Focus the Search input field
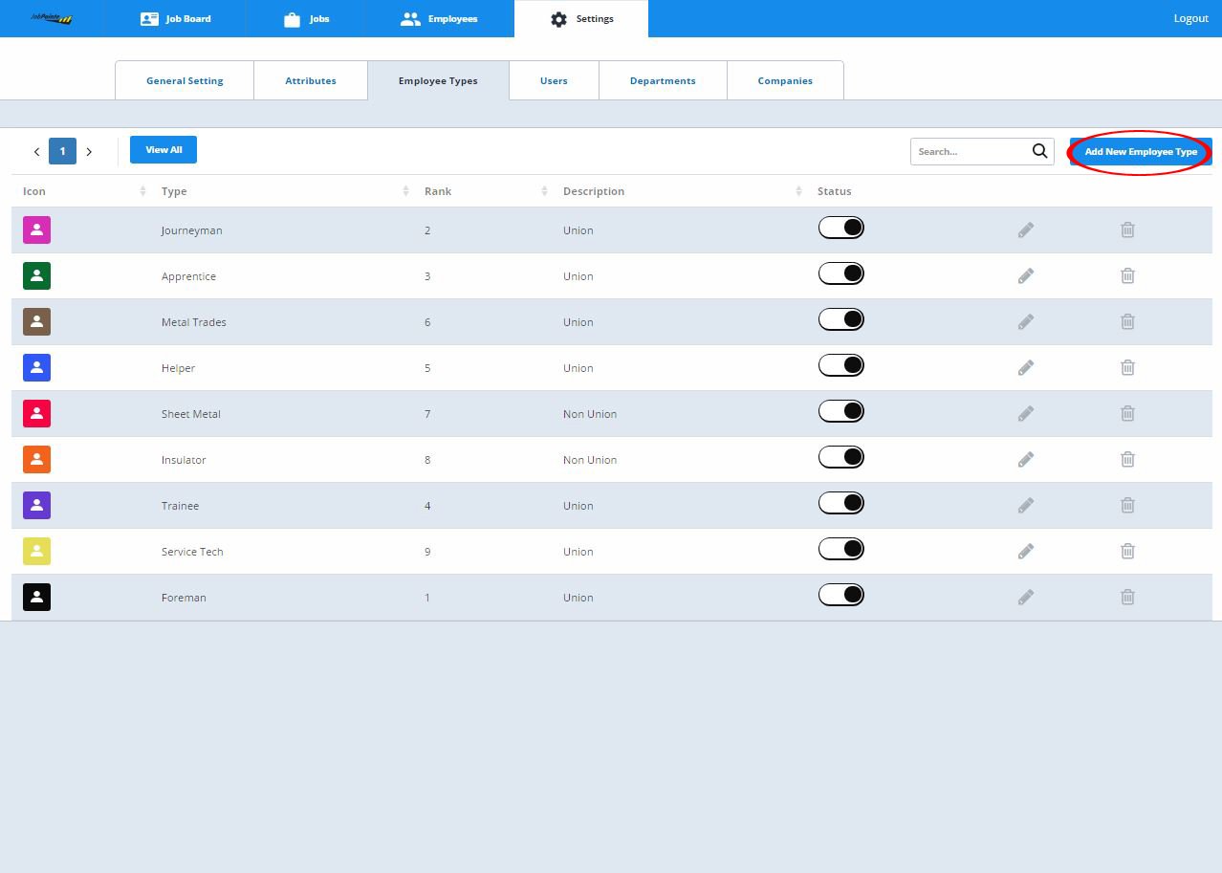 971,151
